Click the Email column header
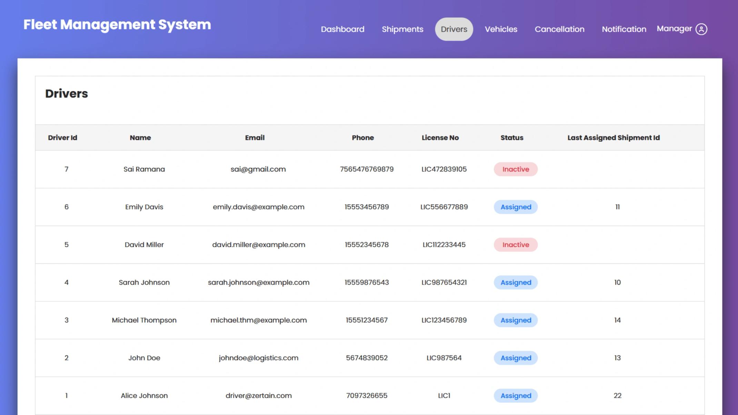 (x=255, y=138)
